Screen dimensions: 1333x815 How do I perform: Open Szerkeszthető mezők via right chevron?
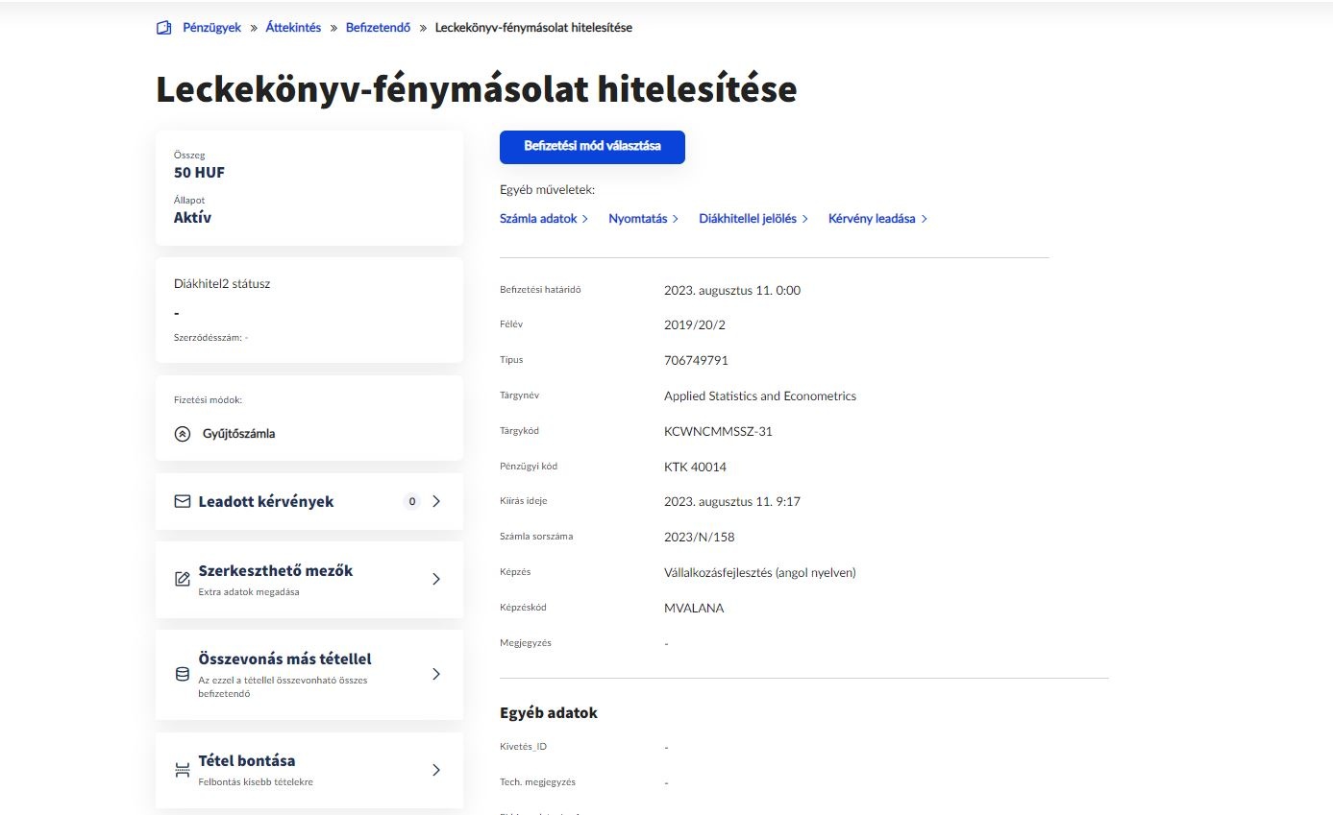(436, 579)
